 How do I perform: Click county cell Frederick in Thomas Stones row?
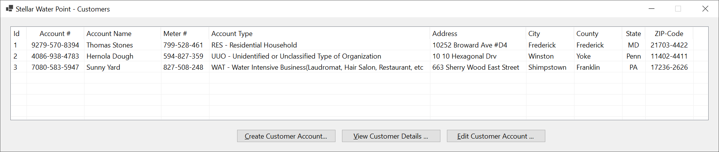(x=590, y=45)
